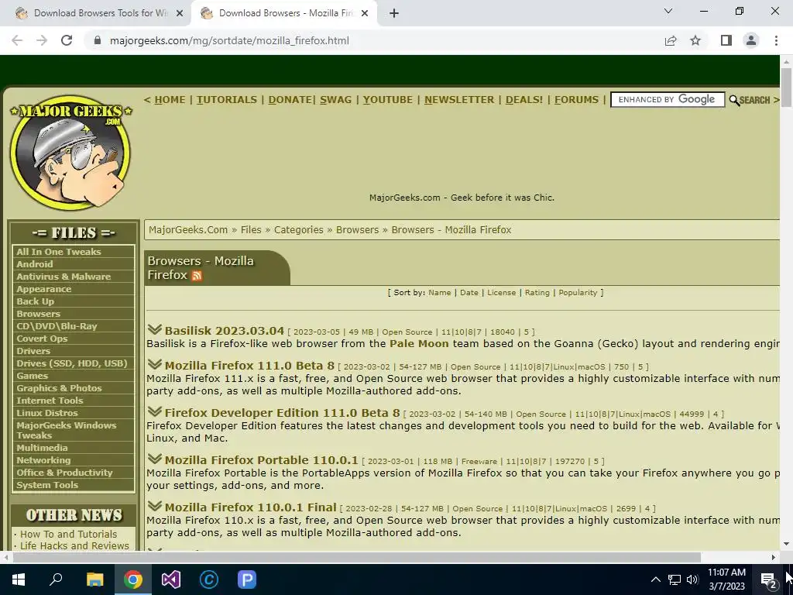Open the FORUMS menu link
793x595 pixels.
(576, 100)
